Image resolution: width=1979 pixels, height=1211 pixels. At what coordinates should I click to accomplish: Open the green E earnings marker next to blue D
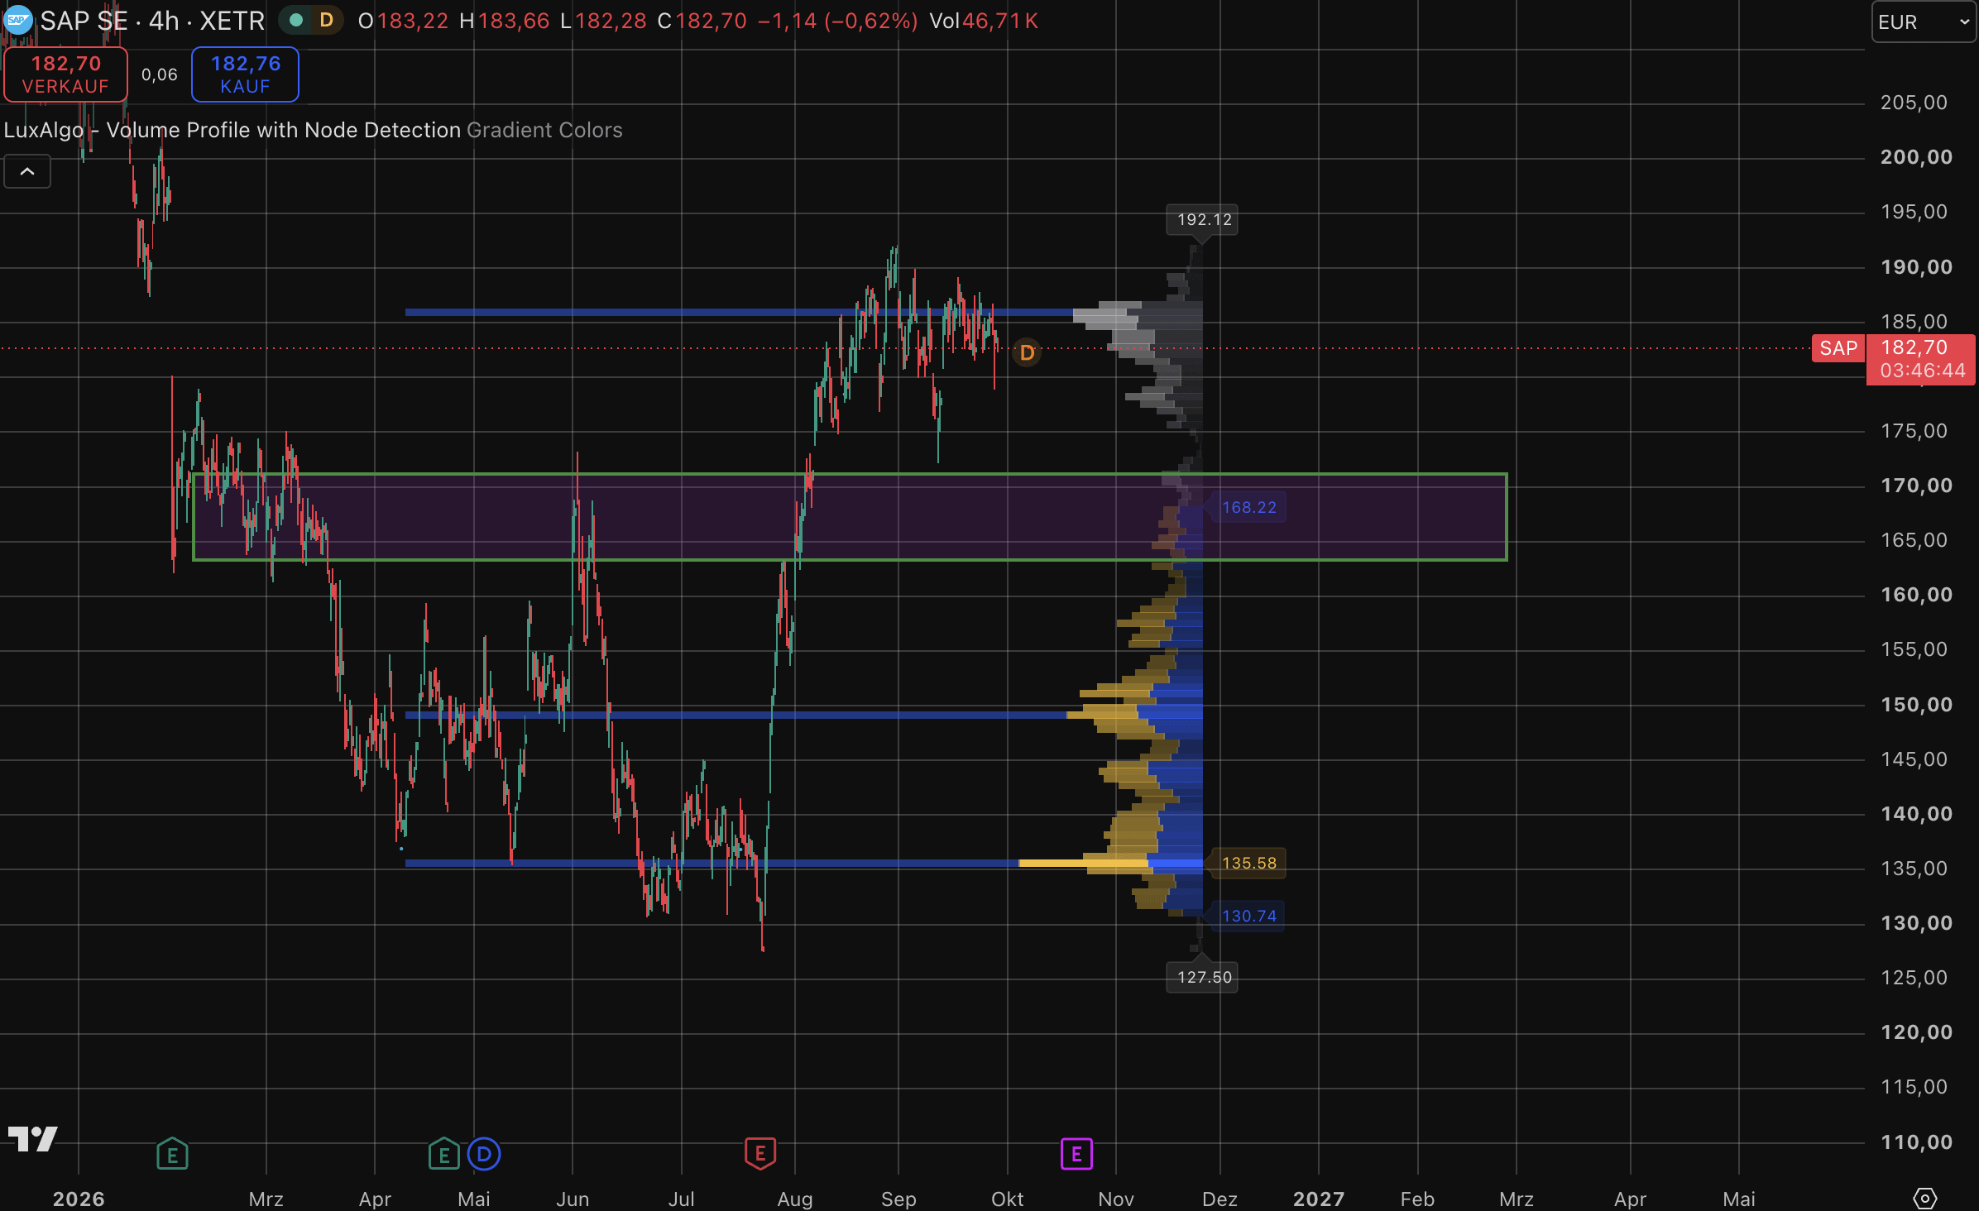(444, 1154)
